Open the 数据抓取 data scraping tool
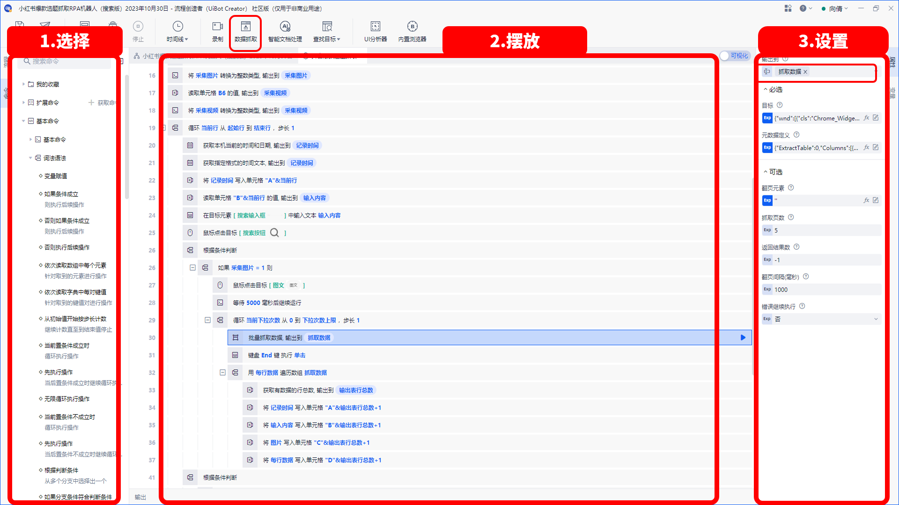Screen dimensions: 899x505 tap(245, 31)
